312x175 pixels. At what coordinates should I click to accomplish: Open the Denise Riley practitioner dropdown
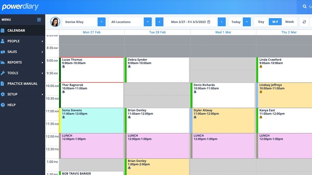(x=102, y=22)
